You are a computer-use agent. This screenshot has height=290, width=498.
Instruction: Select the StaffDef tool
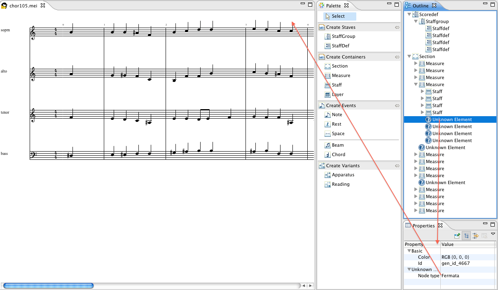tap(340, 46)
